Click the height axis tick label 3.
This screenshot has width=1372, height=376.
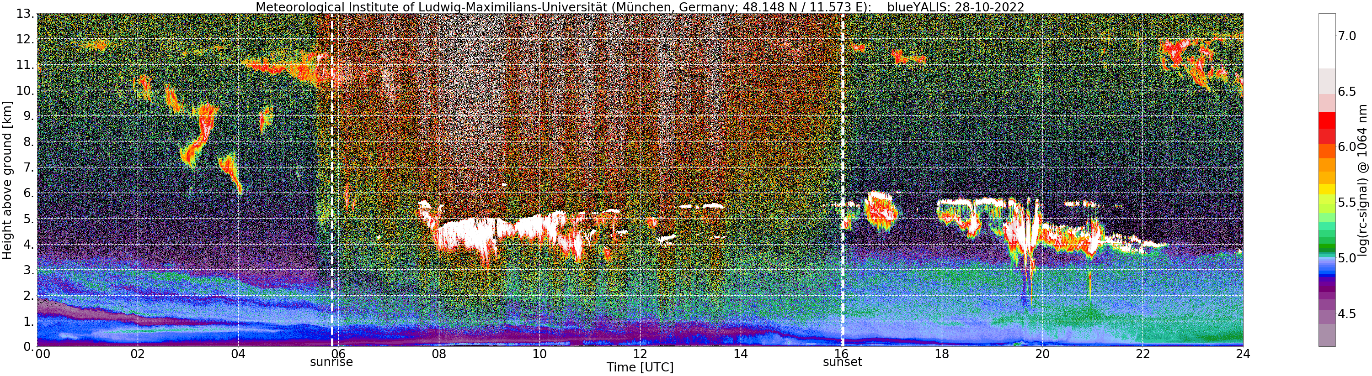point(29,270)
